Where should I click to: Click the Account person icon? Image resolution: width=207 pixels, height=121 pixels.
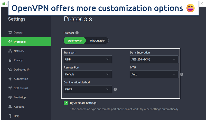[10, 107]
